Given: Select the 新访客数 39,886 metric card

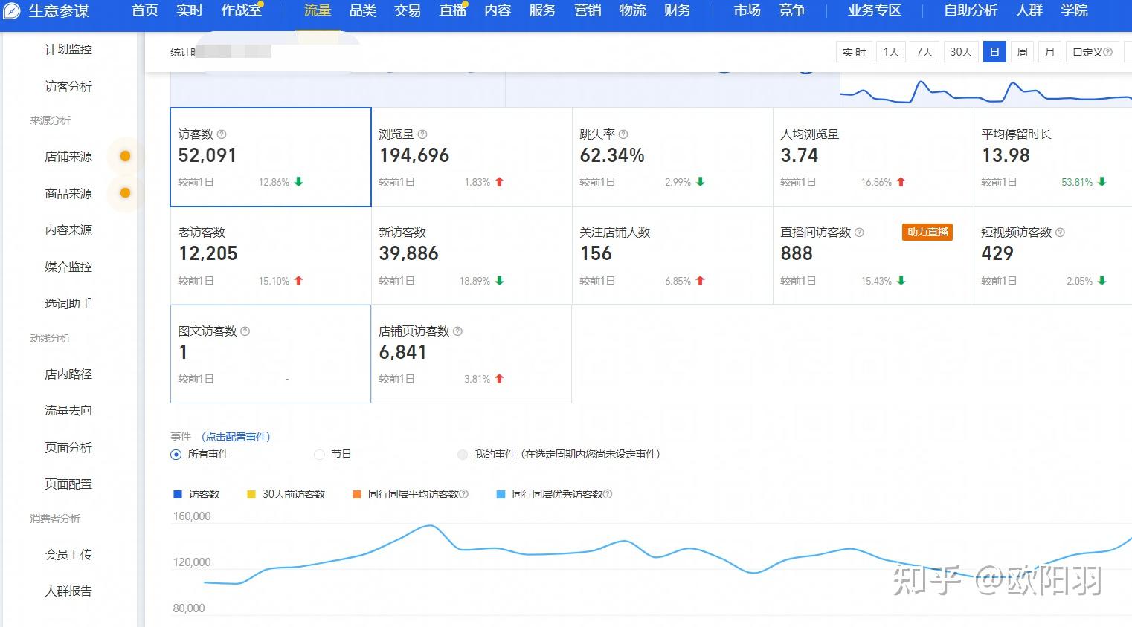Looking at the screenshot, I should (x=472, y=256).
